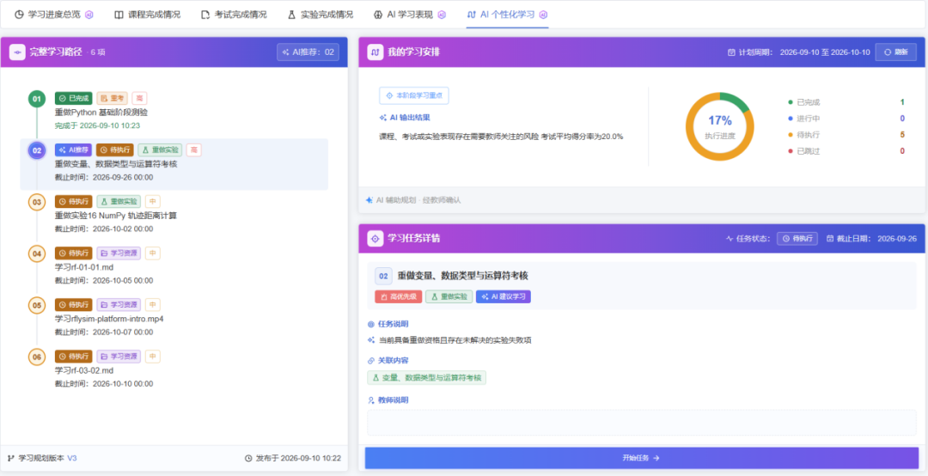
Task: Click the 完整学习路径 panel header icon
Action: tap(17, 52)
